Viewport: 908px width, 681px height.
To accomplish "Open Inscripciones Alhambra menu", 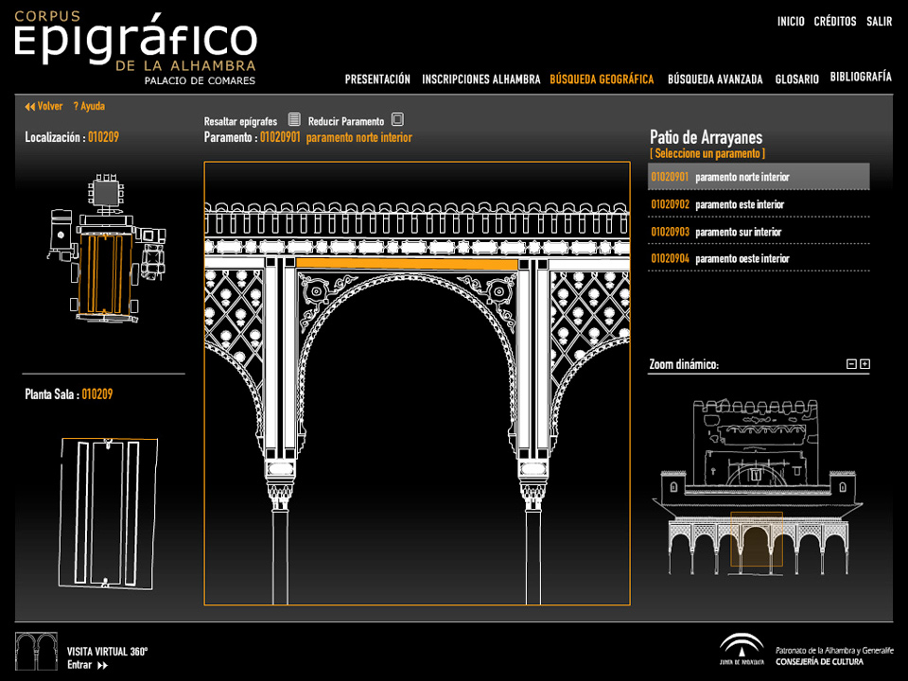I will (x=481, y=79).
